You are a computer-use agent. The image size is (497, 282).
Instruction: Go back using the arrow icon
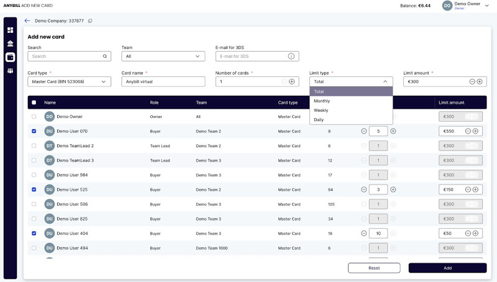(x=27, y=20)
